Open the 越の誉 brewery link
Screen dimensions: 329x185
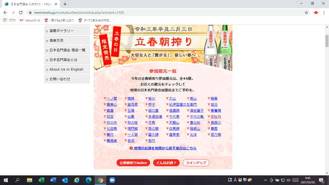tap(153, 110)
